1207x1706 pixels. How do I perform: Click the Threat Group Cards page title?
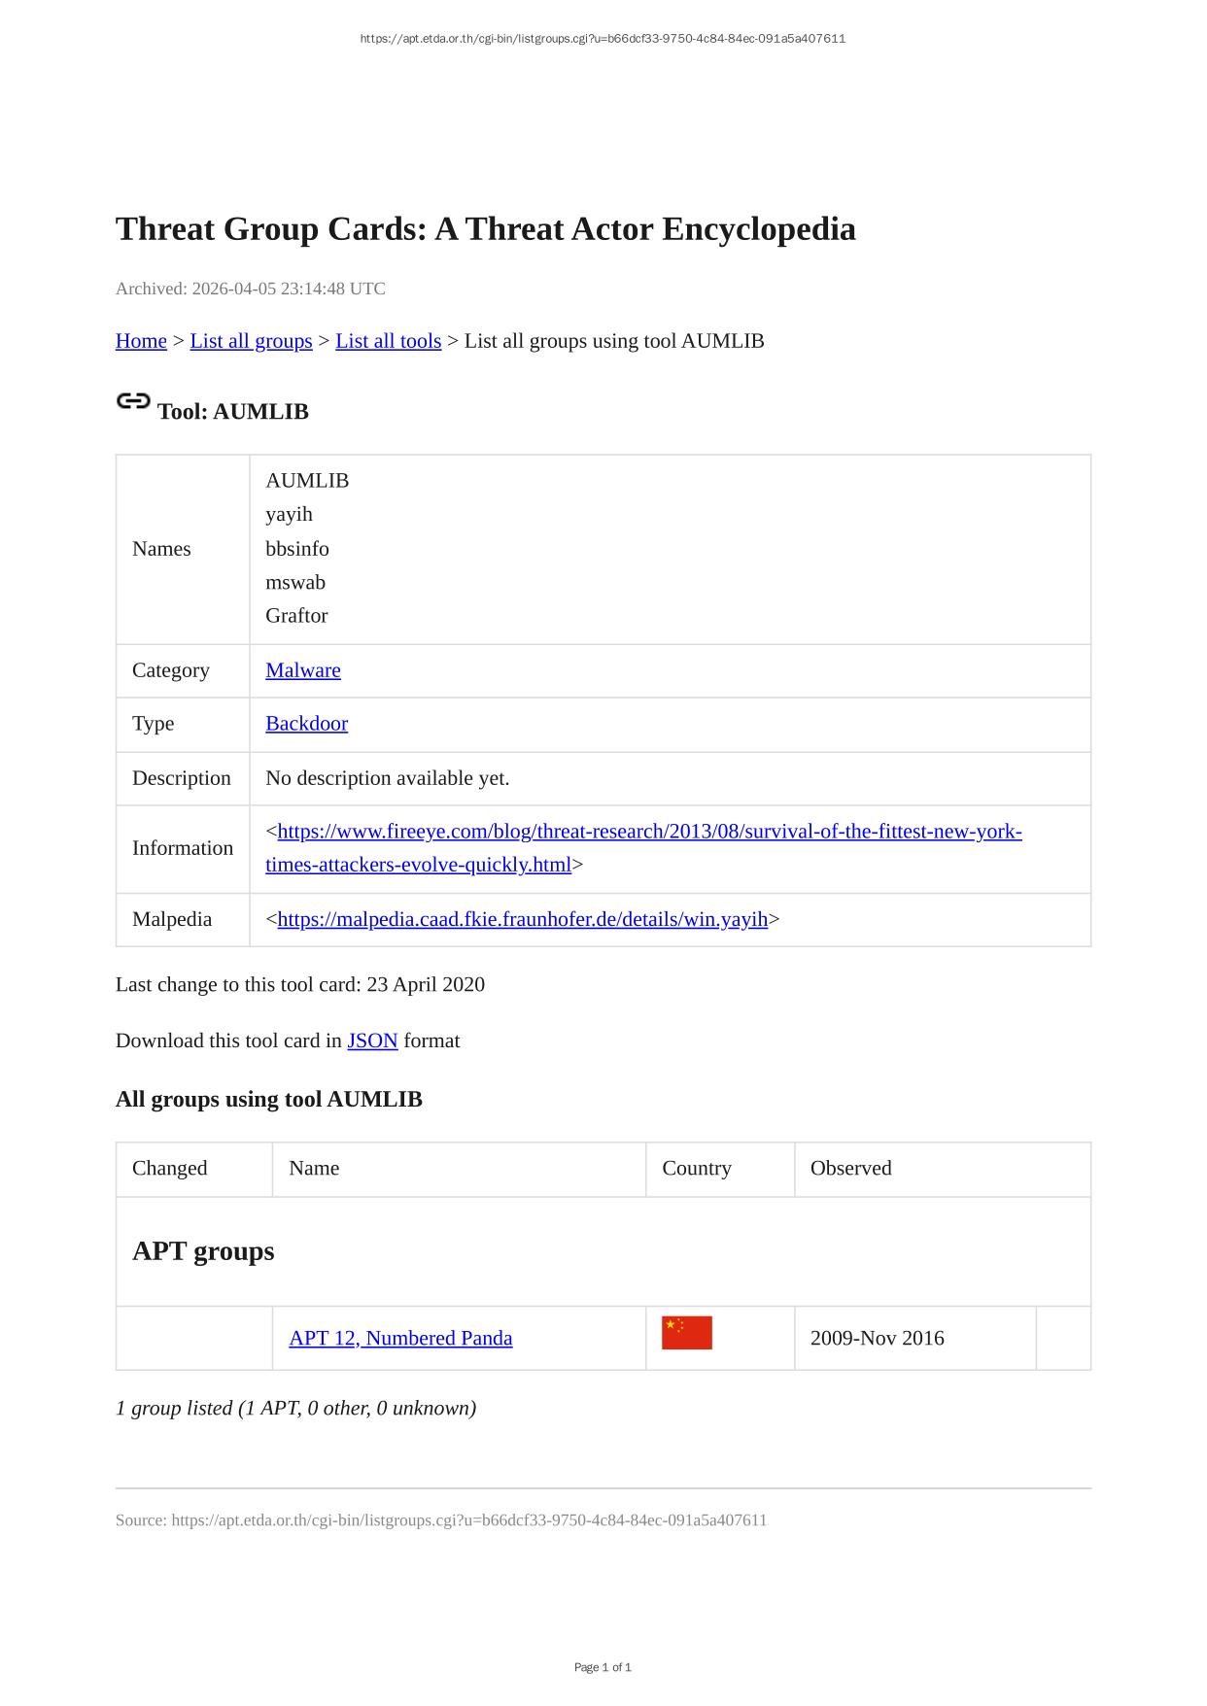485,229
